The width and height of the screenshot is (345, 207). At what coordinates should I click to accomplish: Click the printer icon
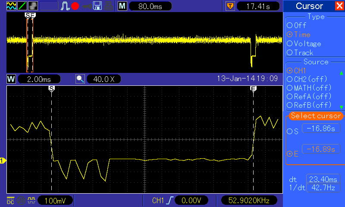108,6
